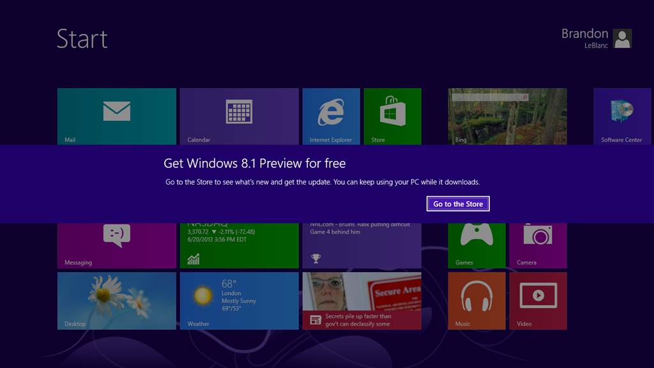The width and height of the screenshot is (654, 368).
Task: Open the Secrets declassify news story tile
Action: point(361,300)
